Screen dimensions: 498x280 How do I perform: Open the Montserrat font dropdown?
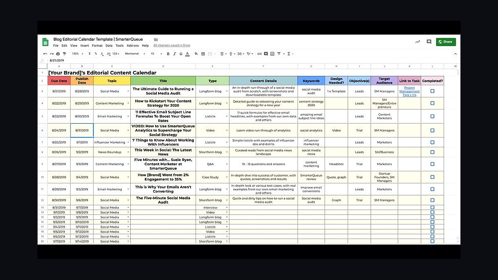click(135, 54)
